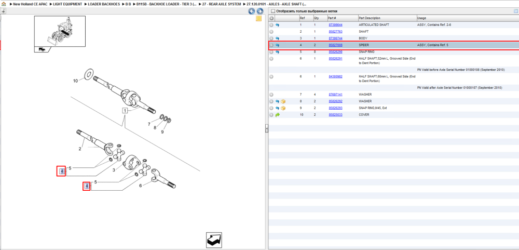Click the Usage column header
519x250 pixels.
coord(468,18)
